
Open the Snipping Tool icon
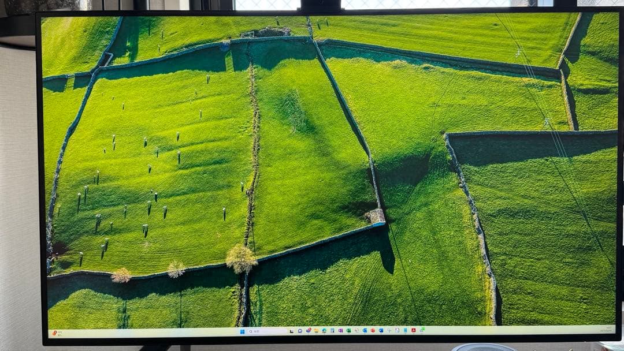[x=389, y=333]
